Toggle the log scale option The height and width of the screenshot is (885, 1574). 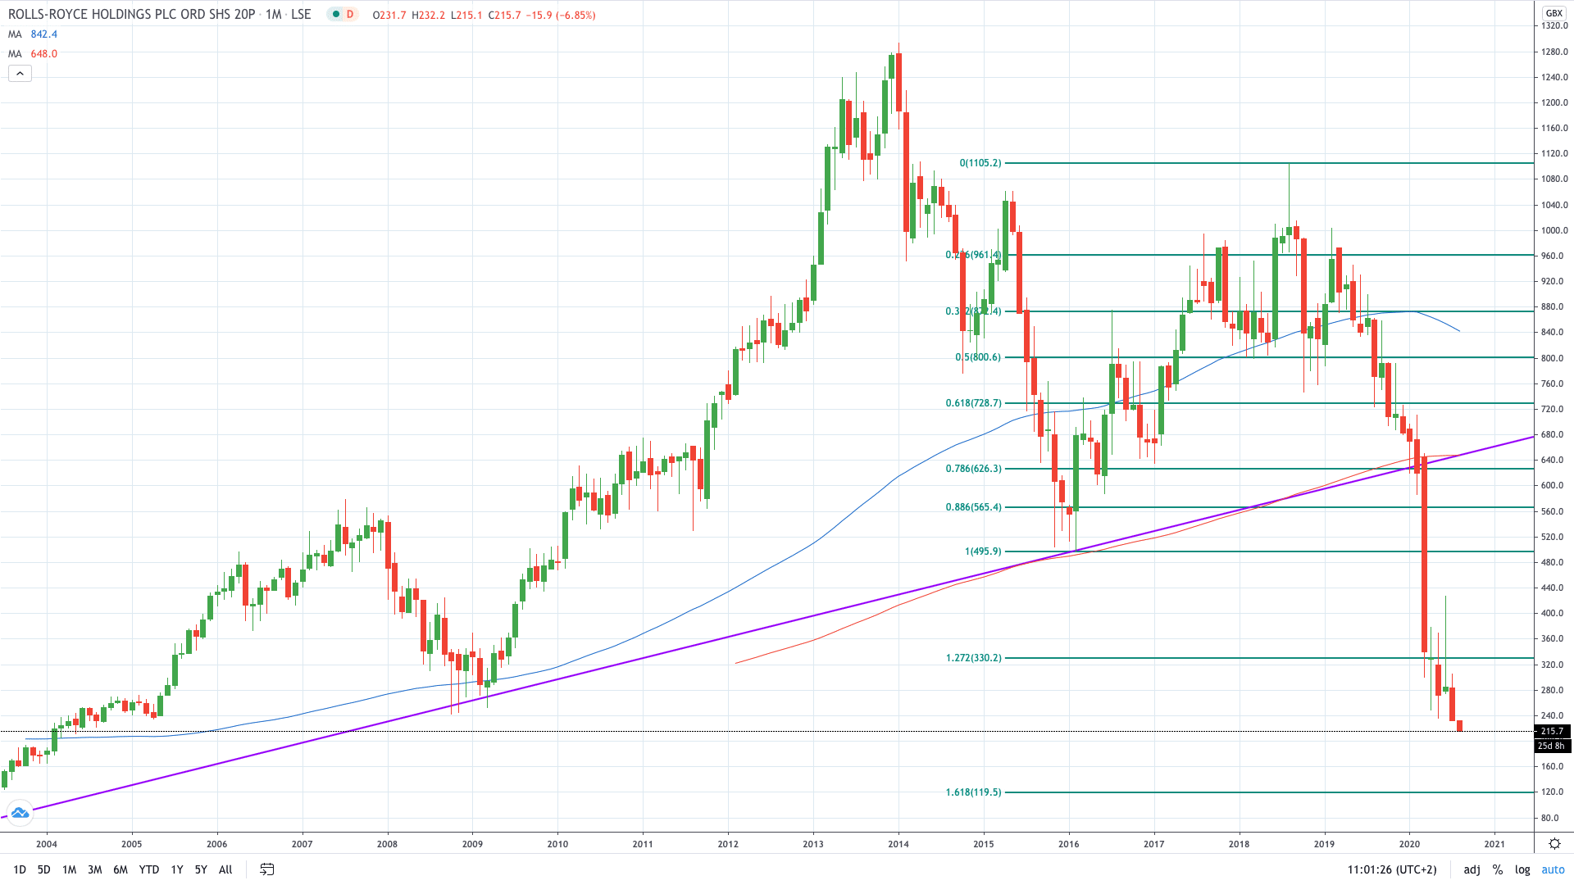1522,869
